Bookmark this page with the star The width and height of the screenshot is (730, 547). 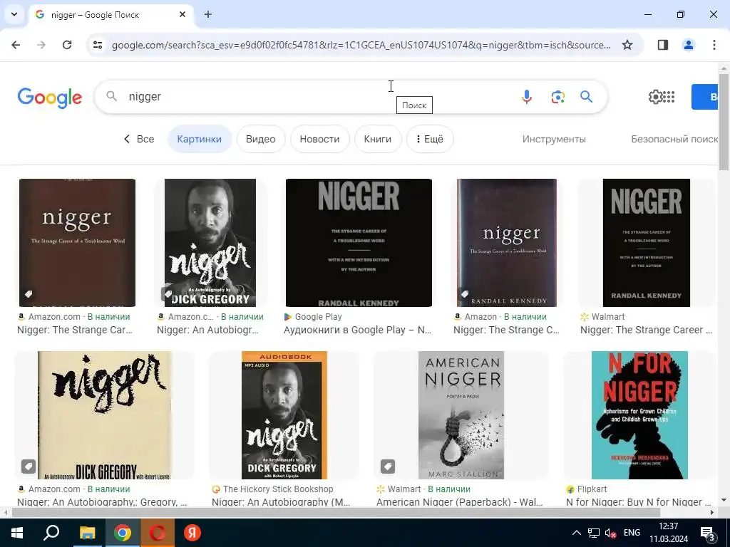tap(627, 45)
